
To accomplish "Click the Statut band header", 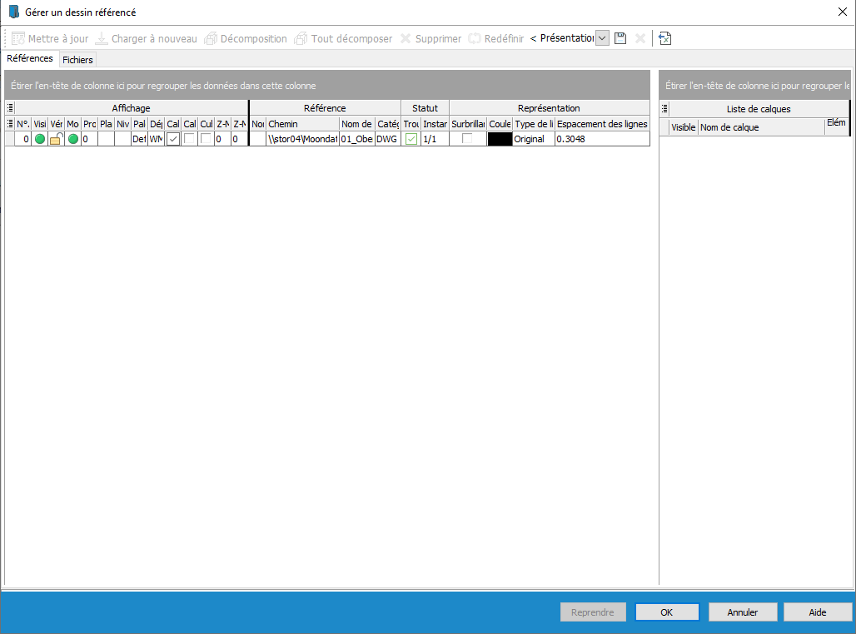I will pos(425,108).
